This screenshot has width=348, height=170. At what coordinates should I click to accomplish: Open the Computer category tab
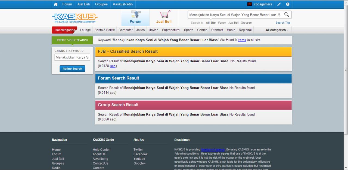coord(126,30)
